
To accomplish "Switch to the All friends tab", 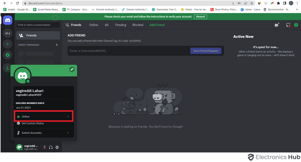I will coord(106,25).
